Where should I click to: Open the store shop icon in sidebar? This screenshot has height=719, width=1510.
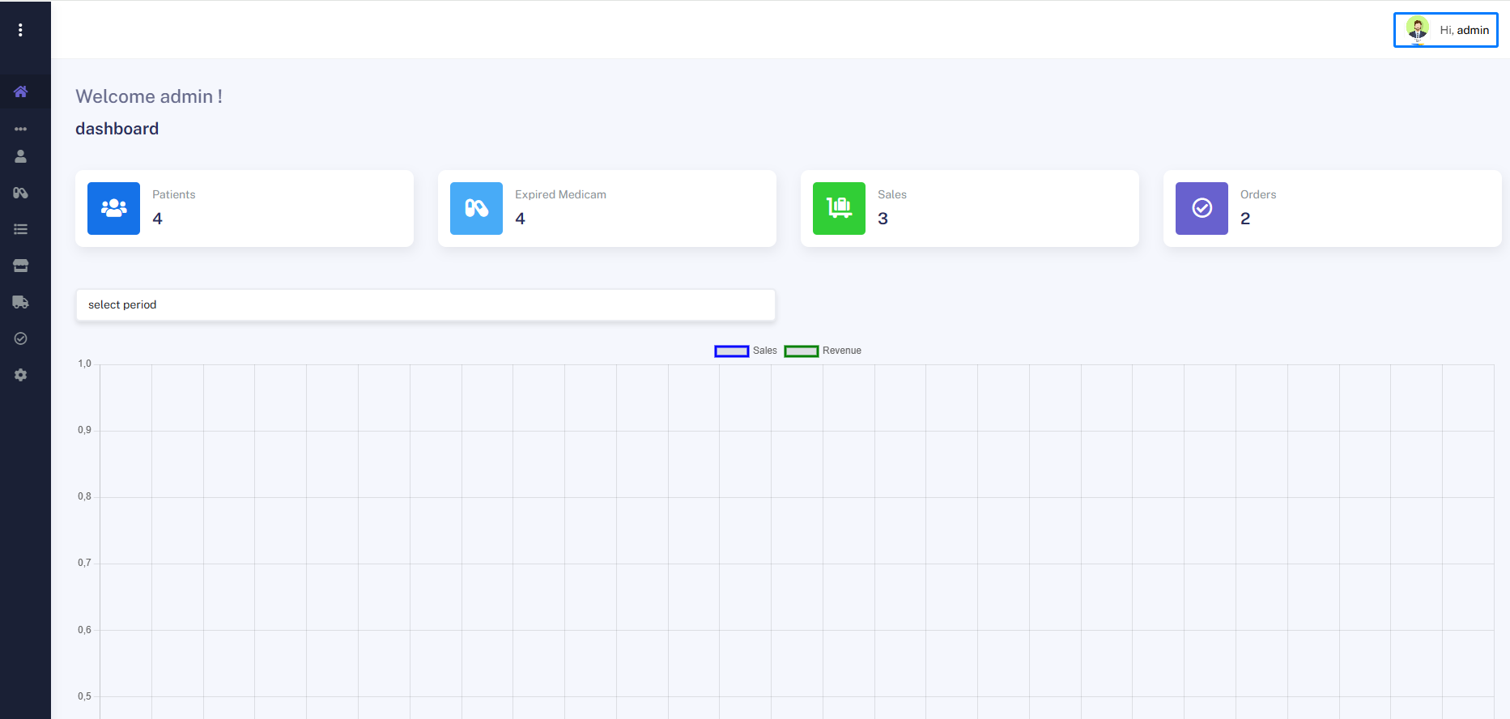coord(21,266)
